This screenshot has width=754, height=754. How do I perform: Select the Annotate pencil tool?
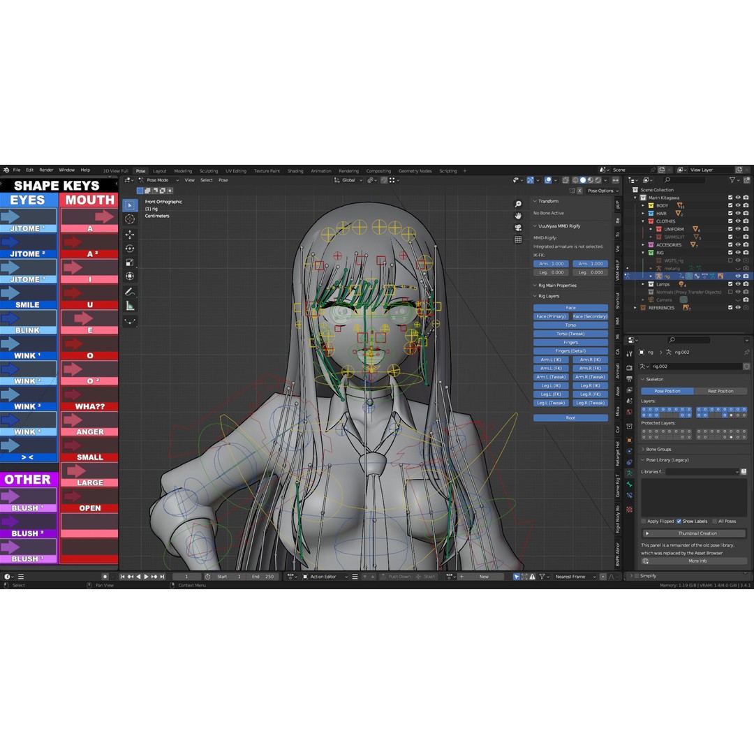(x=130, y=292)
